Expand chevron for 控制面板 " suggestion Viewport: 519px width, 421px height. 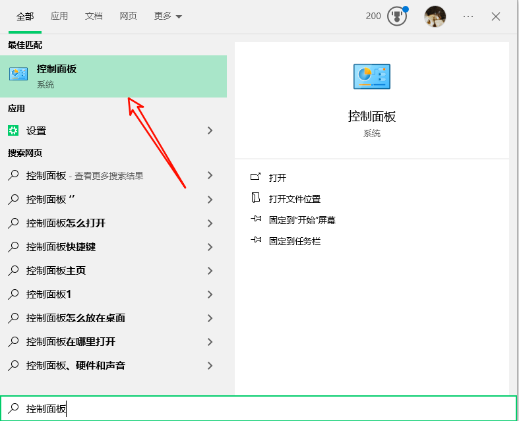(210, 200)
